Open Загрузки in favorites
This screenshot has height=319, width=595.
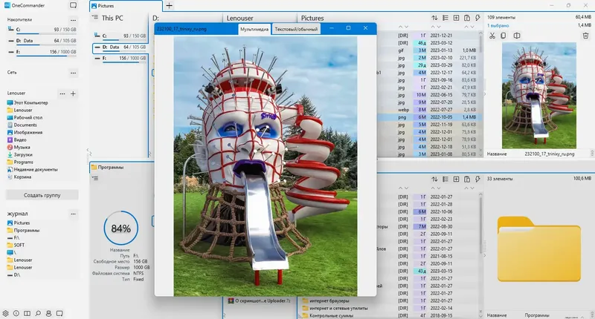point(20,155)
